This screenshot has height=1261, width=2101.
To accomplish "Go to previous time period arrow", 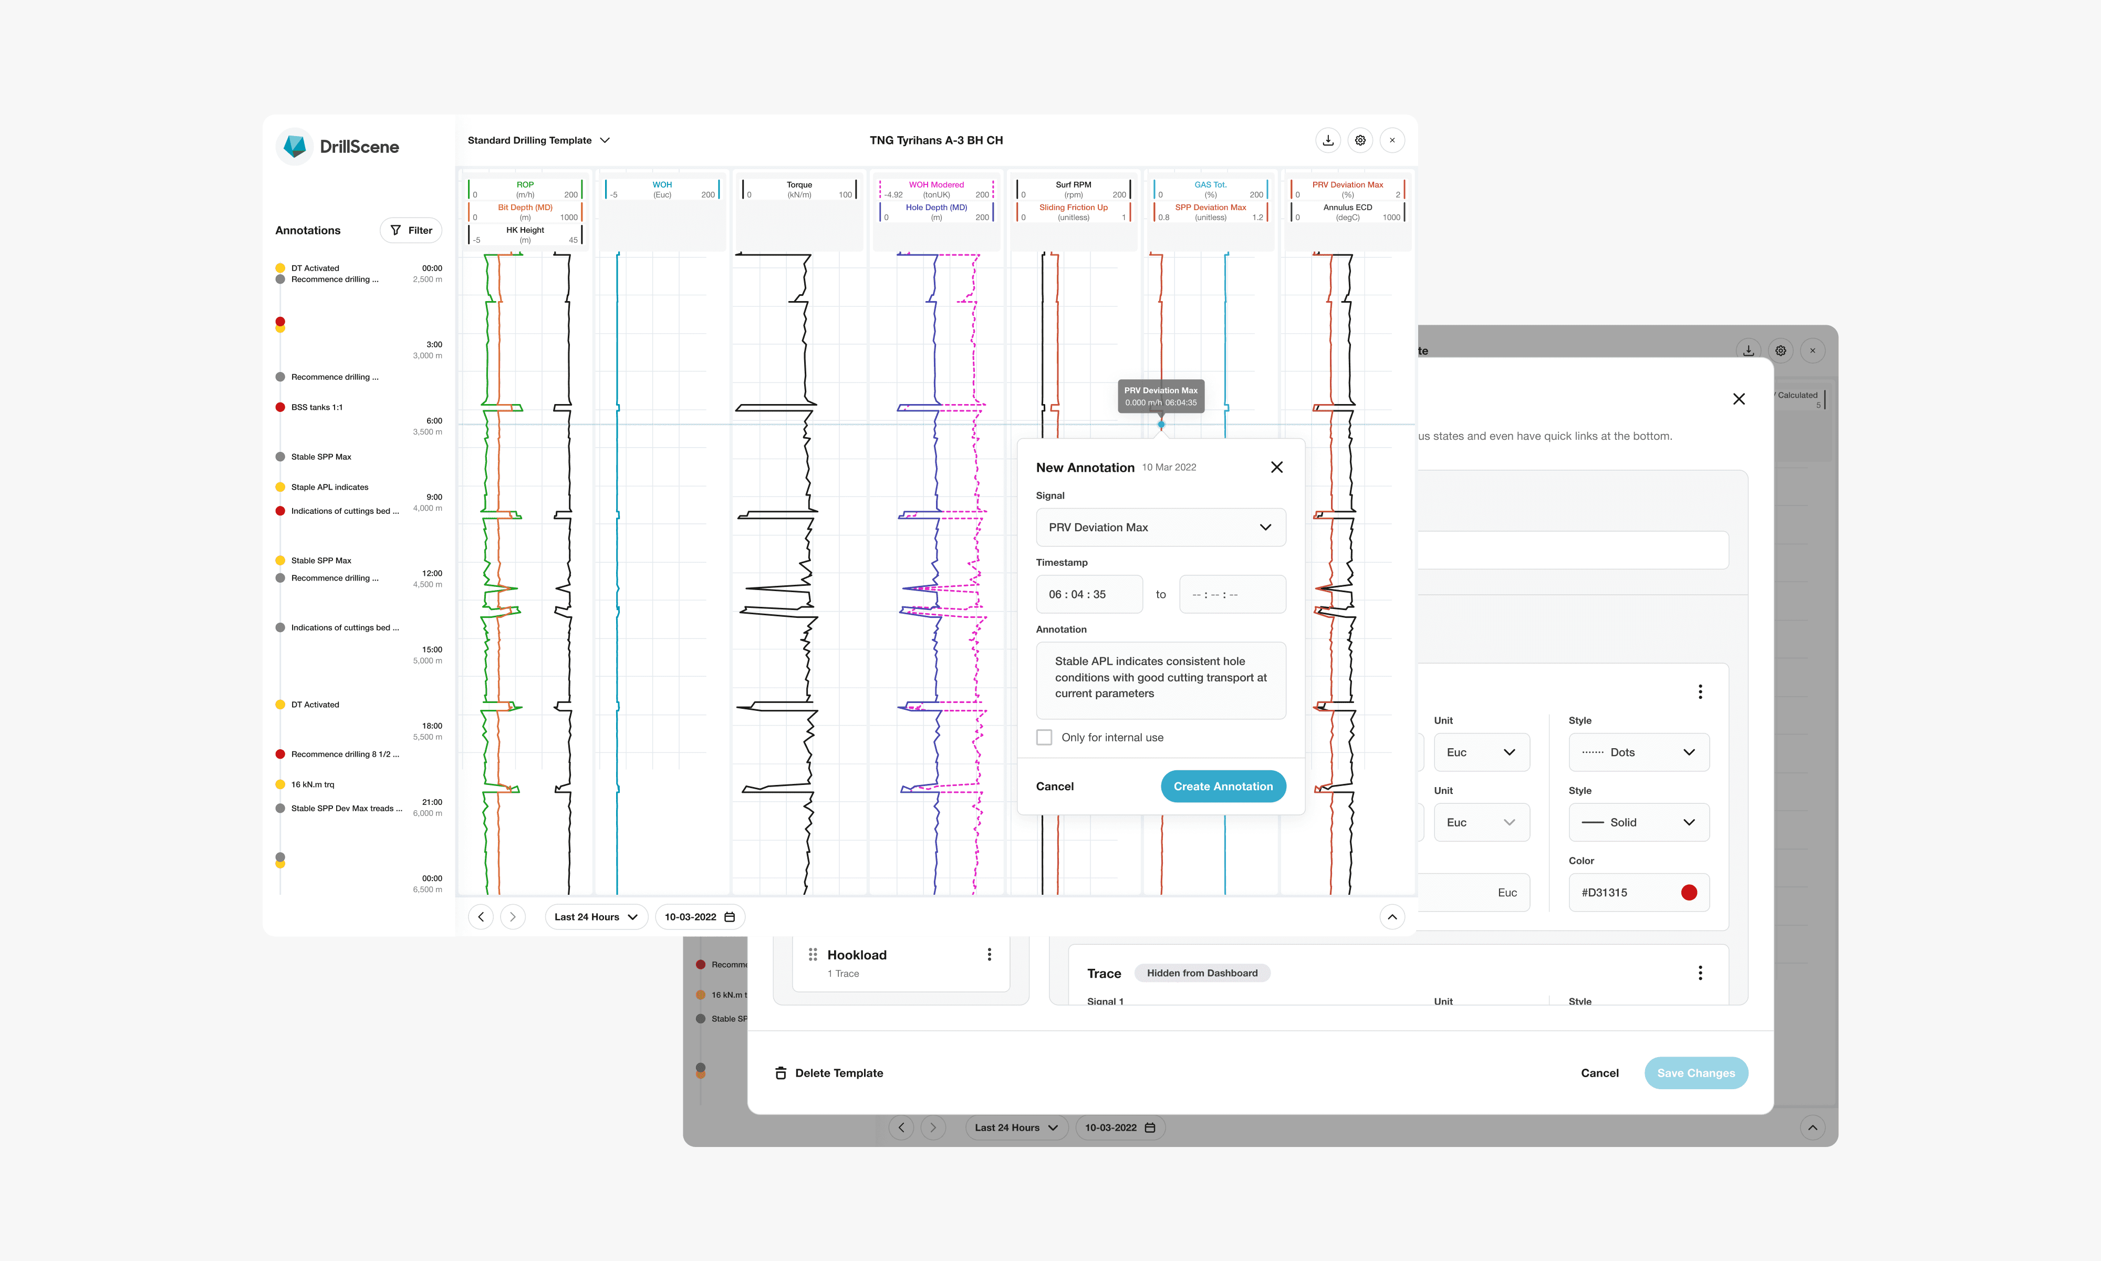I will 481,917.
